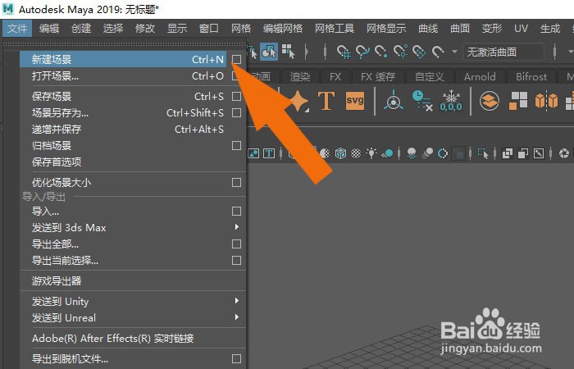Click the Mirror cubes shelf icon

coord(547,101)
